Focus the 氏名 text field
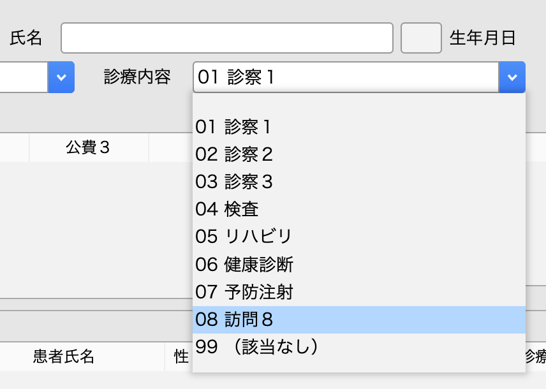The height and width of the screenshot is (389, 546). 226,38
